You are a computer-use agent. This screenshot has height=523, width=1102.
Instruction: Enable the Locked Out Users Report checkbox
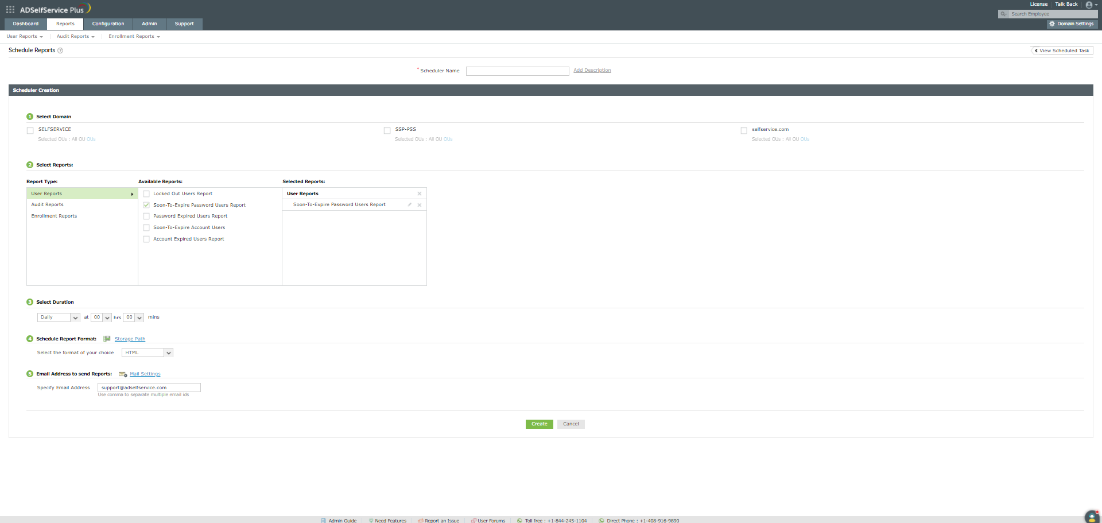click(146, 194)
